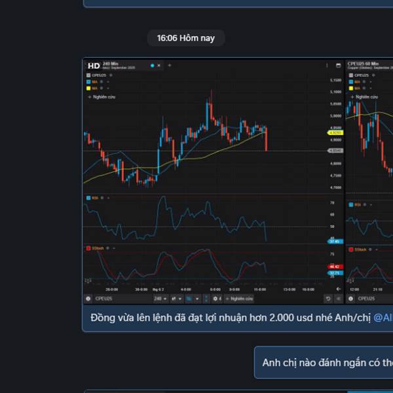
Task: Open the chart type dropdown in bottom toolbar
Action: (x=177, y=299)
